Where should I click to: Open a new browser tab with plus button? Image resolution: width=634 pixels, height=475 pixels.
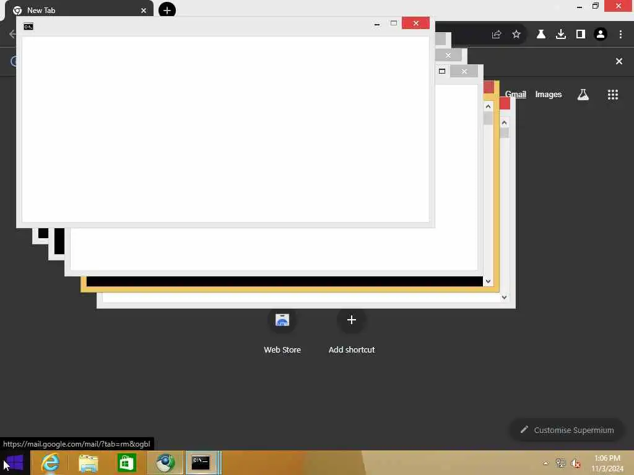pyautogui.click(x=167, y=10)
